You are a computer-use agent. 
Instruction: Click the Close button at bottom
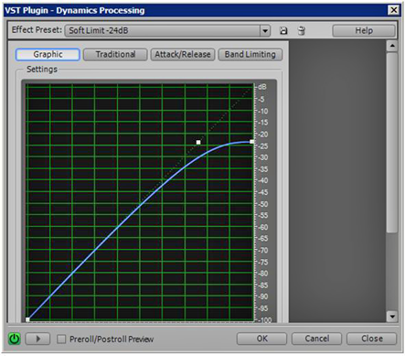(x=372, y=339)
